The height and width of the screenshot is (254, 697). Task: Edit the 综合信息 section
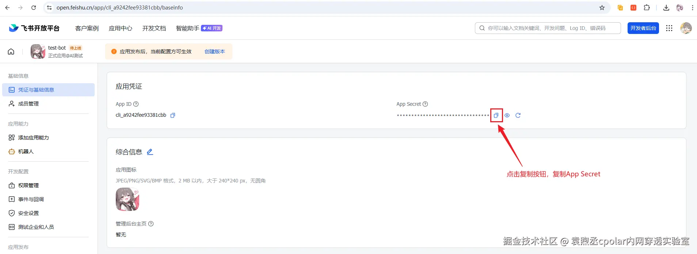[x=150, y=152]
